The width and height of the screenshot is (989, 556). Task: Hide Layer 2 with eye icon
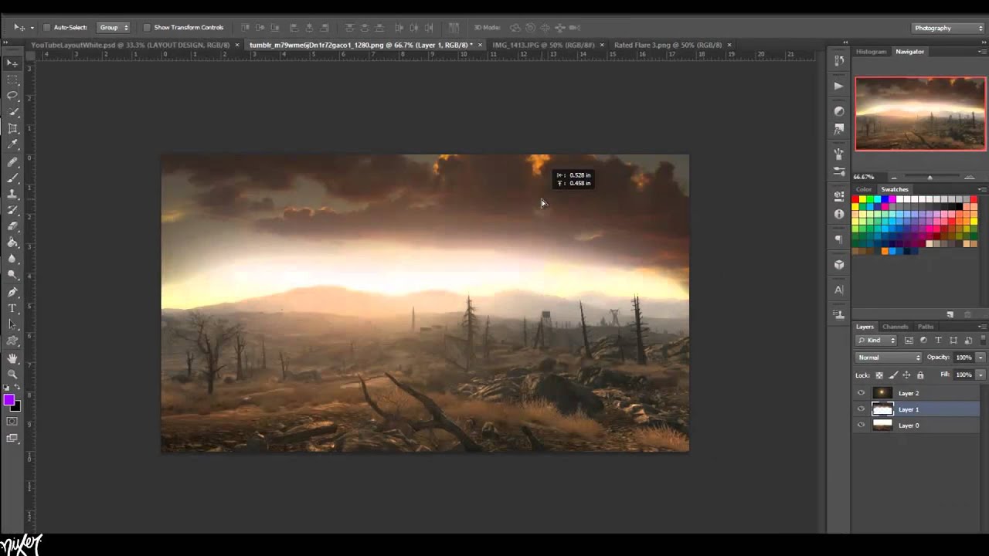[861, 393]
